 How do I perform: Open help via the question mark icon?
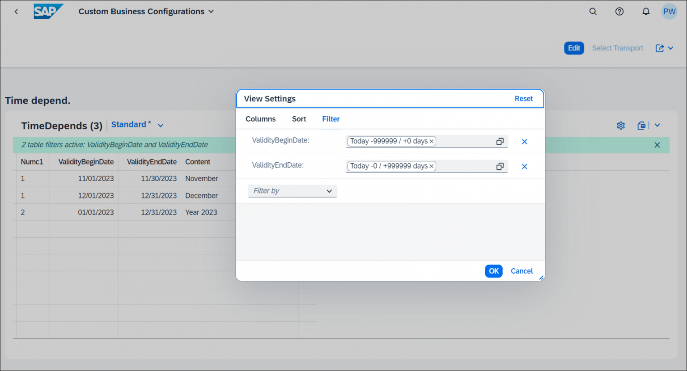pos(619,11)
